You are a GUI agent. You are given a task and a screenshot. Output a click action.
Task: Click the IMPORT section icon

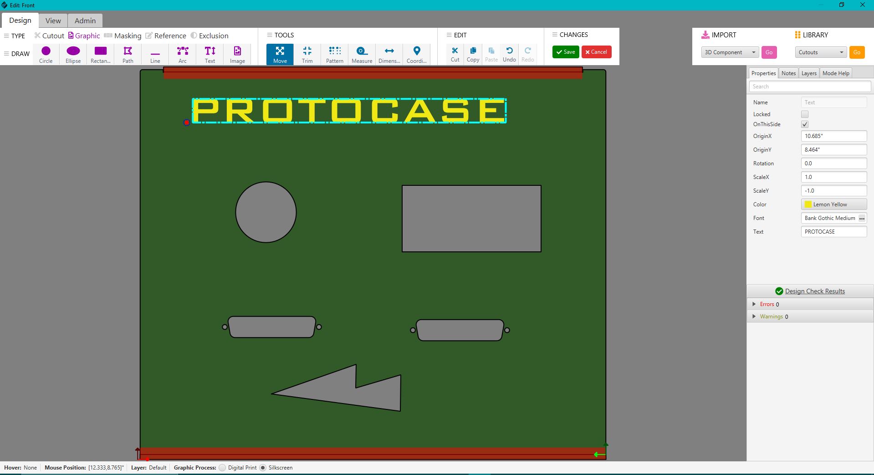[705, 35]
